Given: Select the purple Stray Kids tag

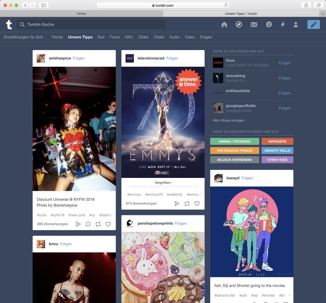Looking at the screenshot, I should pyautogui.click(x=277, y=160).
